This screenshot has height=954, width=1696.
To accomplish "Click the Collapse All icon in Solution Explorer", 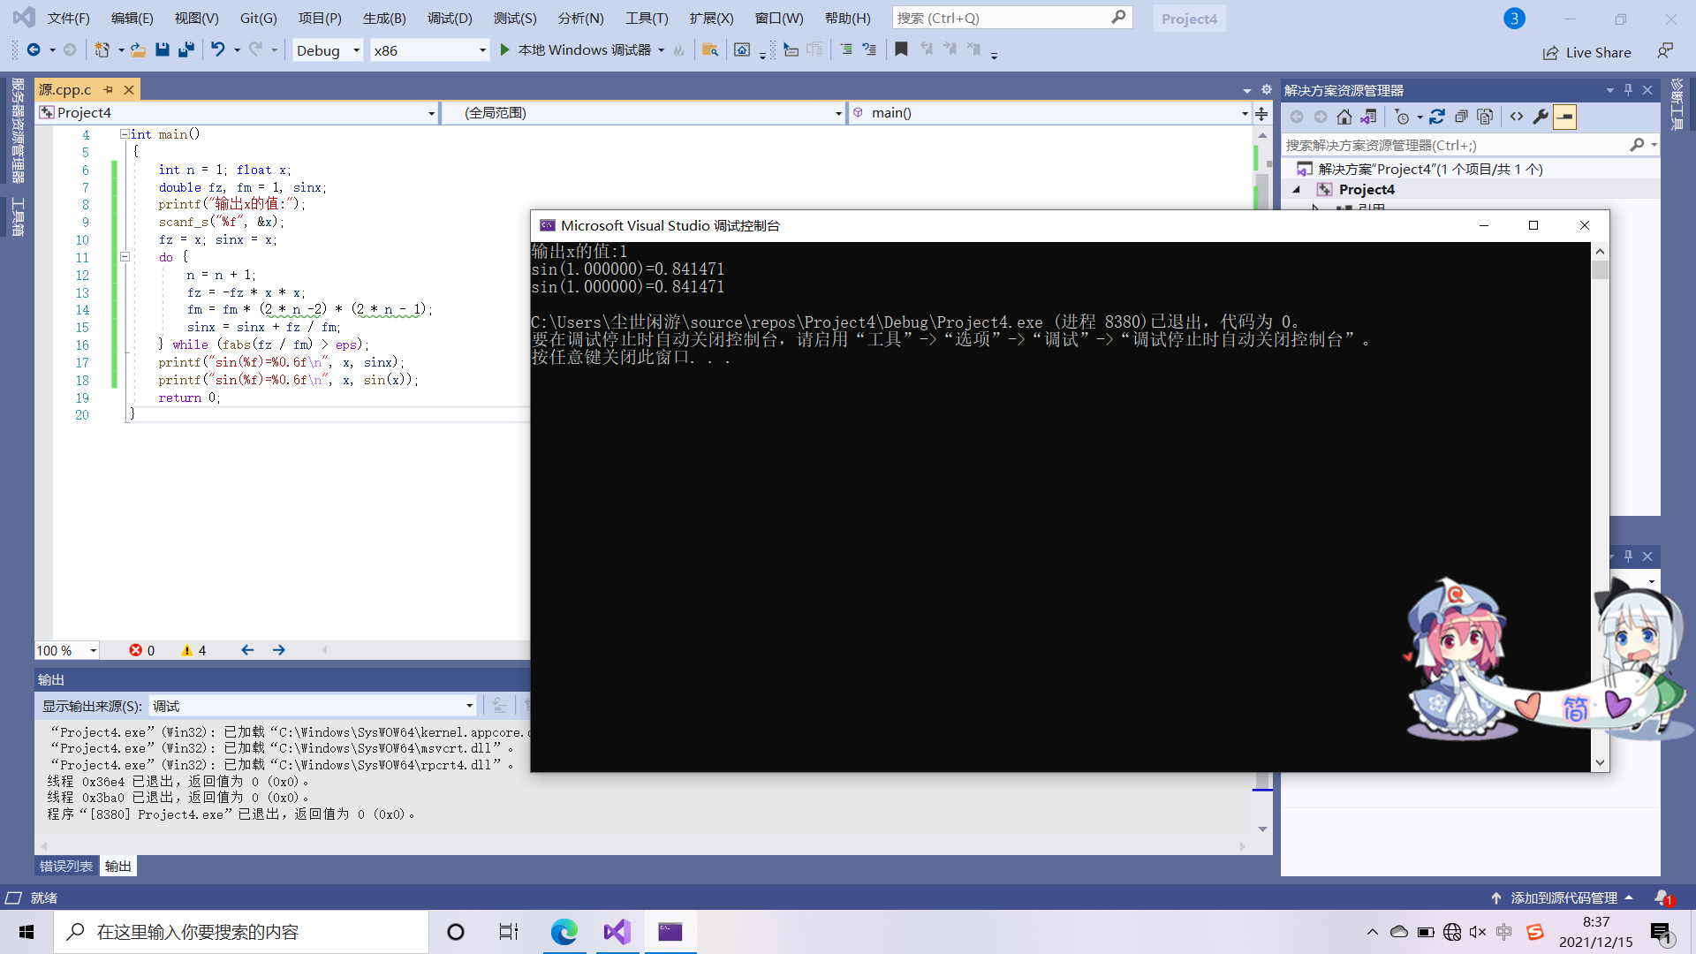I will point(1461,117).
